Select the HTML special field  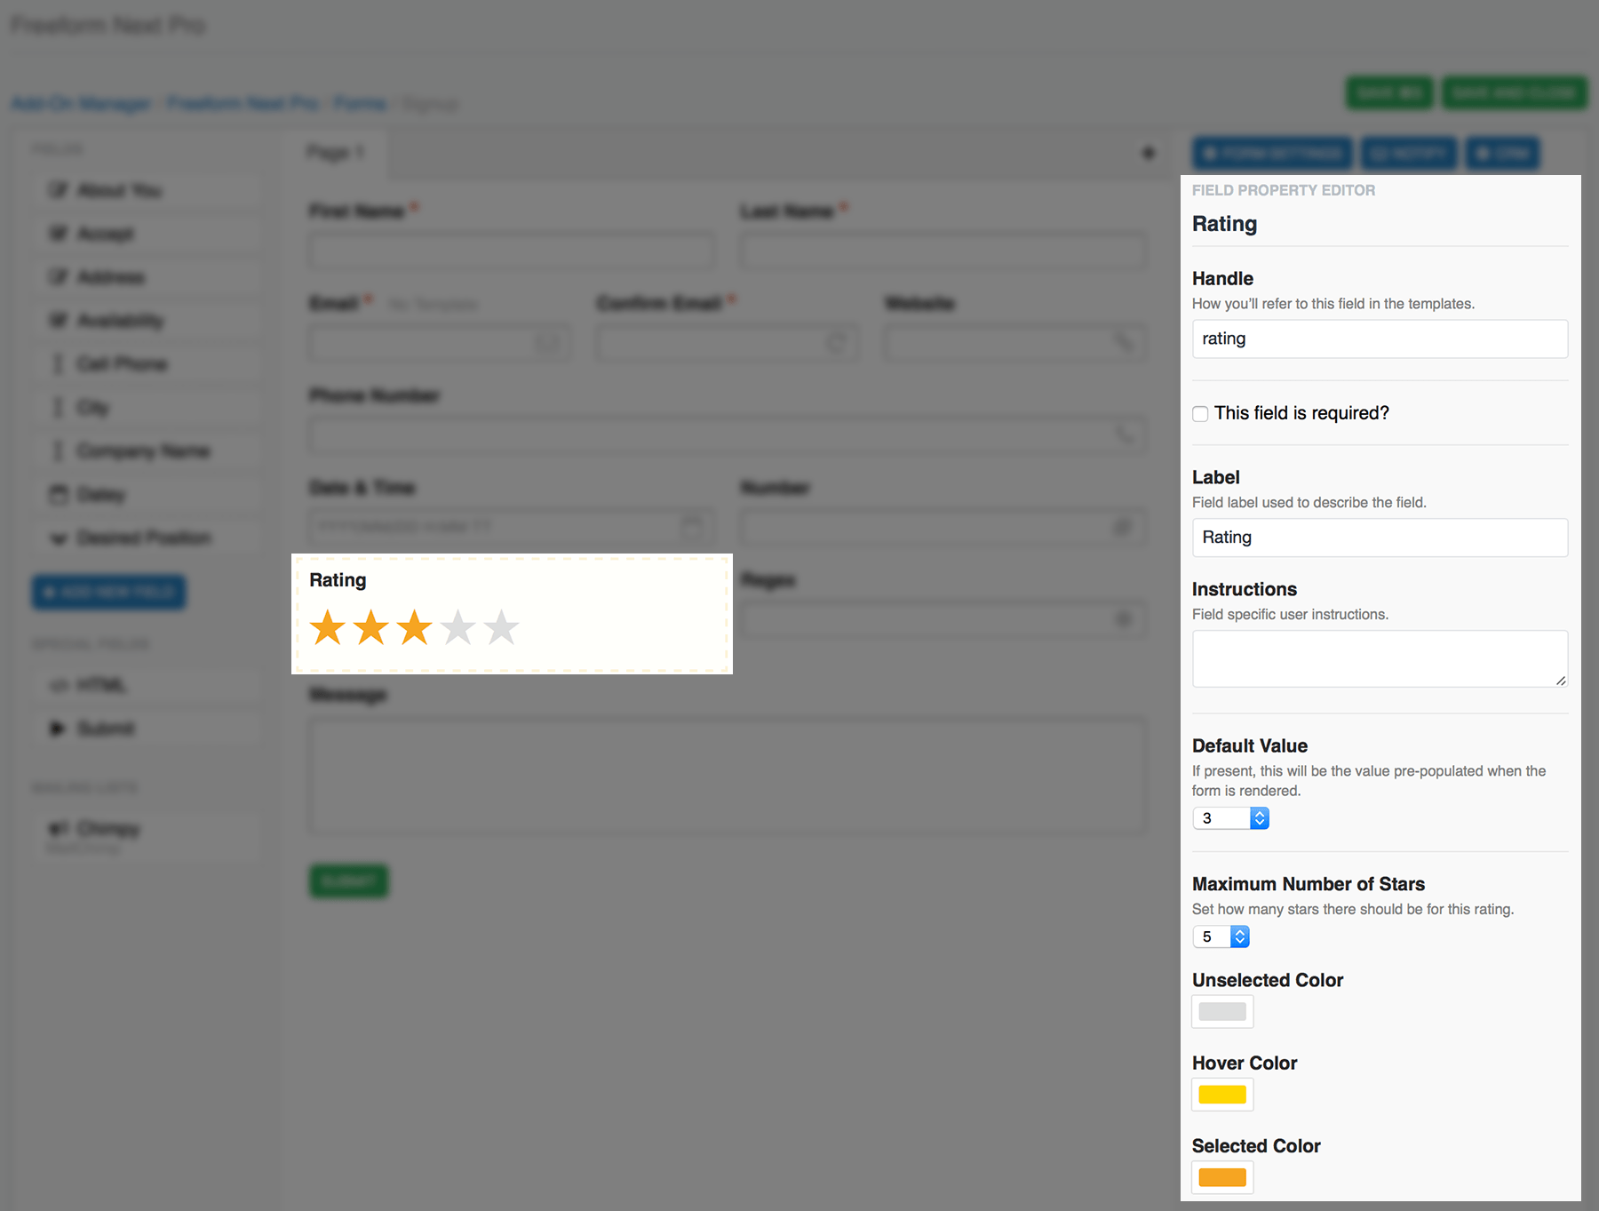coord(147,685)
